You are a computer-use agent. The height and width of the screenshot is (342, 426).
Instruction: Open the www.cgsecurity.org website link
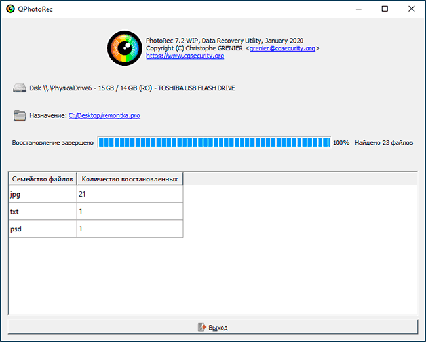pyautogui.click(x=185, y=56)
